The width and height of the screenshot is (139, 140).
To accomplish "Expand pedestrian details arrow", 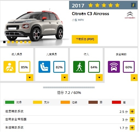I will click(100, 78).
